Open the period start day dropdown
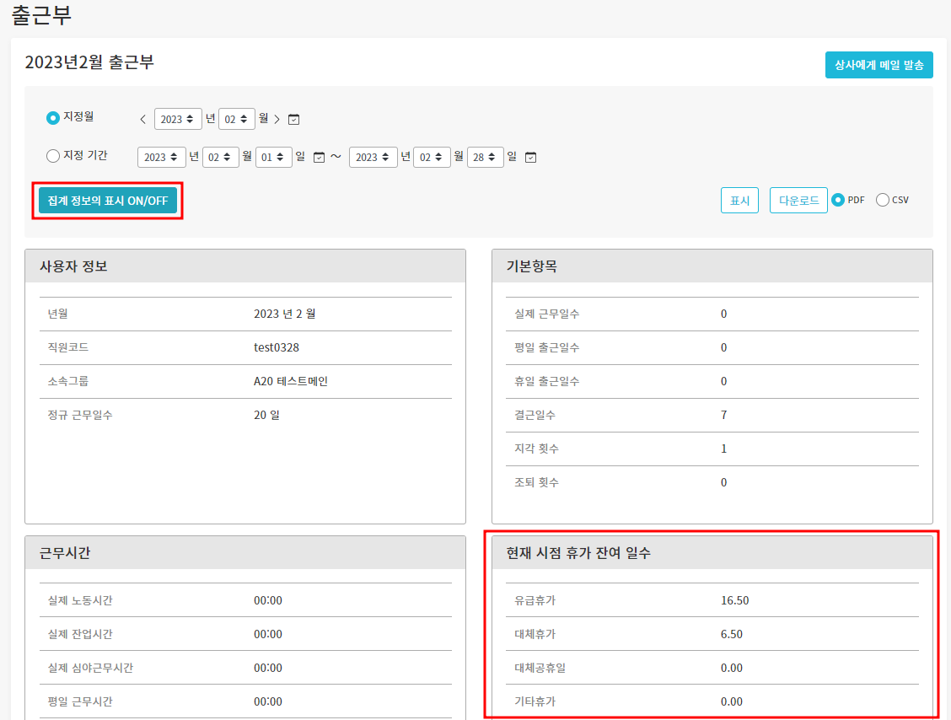Image resolution: width=951 pixels, height=720 pixels. coord(273,157)
